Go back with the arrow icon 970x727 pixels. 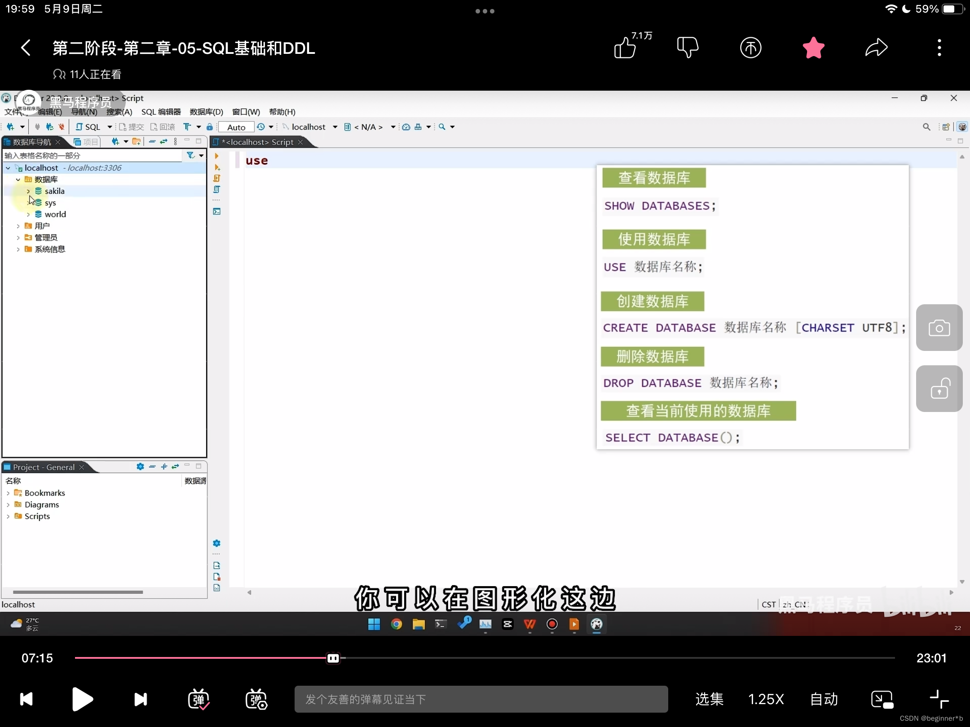pyautogui.click(x=26, y=48)
